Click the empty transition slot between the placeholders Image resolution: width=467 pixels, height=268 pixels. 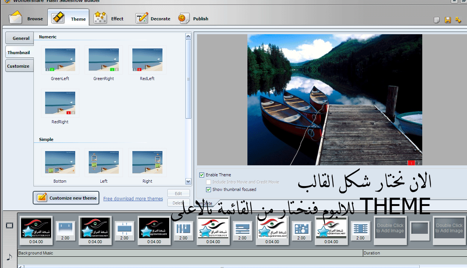tap(420, 230)
